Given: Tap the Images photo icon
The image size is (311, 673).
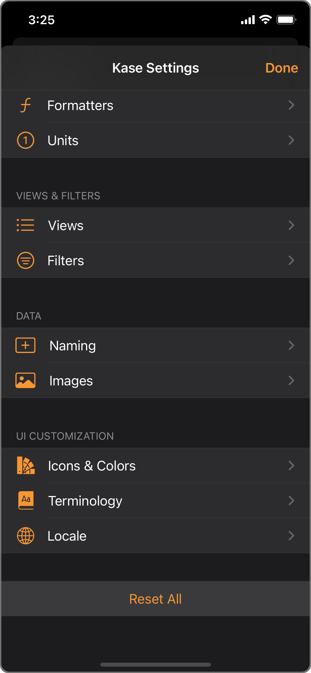Looking at the screenshot, I should 26,380.
